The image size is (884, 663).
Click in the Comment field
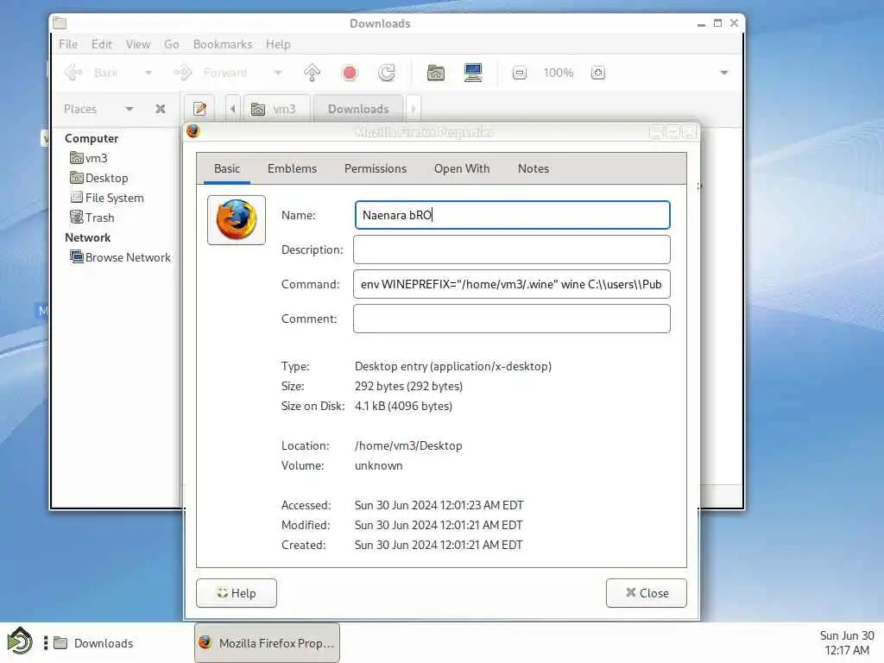(x=511, y=319)
